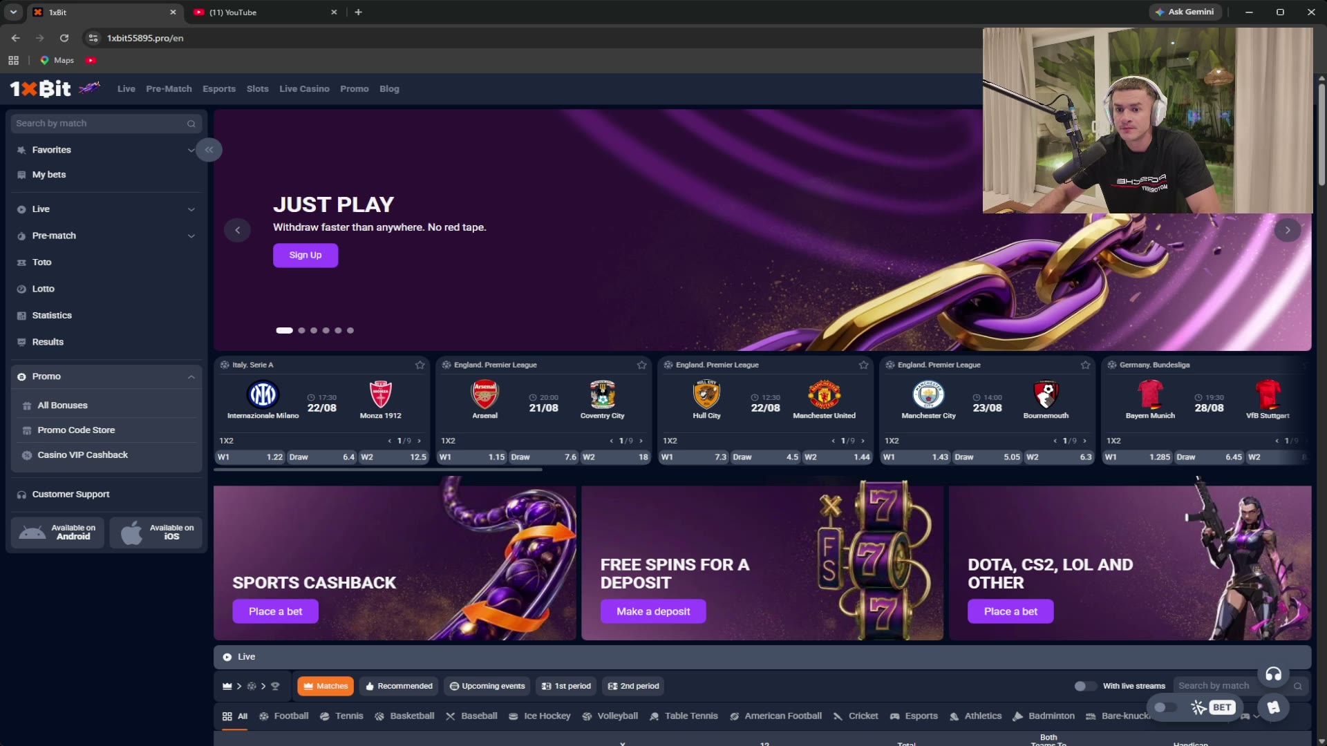Favorite the Internazionale Milano vs Monza match

coord(420,365)
